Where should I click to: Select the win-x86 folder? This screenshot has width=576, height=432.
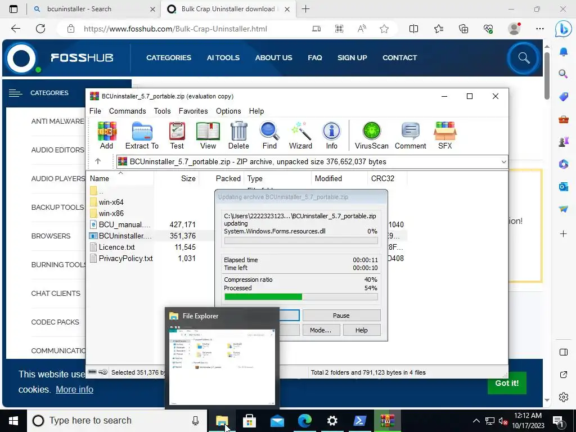click(111, 213)
